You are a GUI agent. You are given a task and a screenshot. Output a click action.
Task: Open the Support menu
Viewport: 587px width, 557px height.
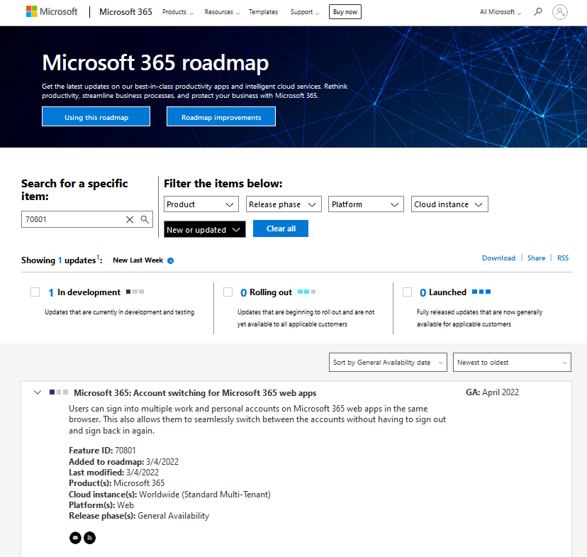pyautogui.click(x=305, y=12)
